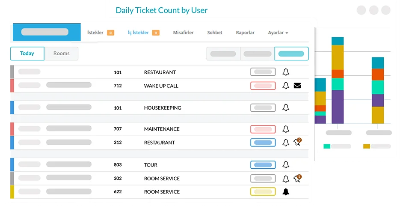Viewport: 403px width, 209px height.
Task: Click the pin icon with badge 2 for room 312
Action: point(297,142)
